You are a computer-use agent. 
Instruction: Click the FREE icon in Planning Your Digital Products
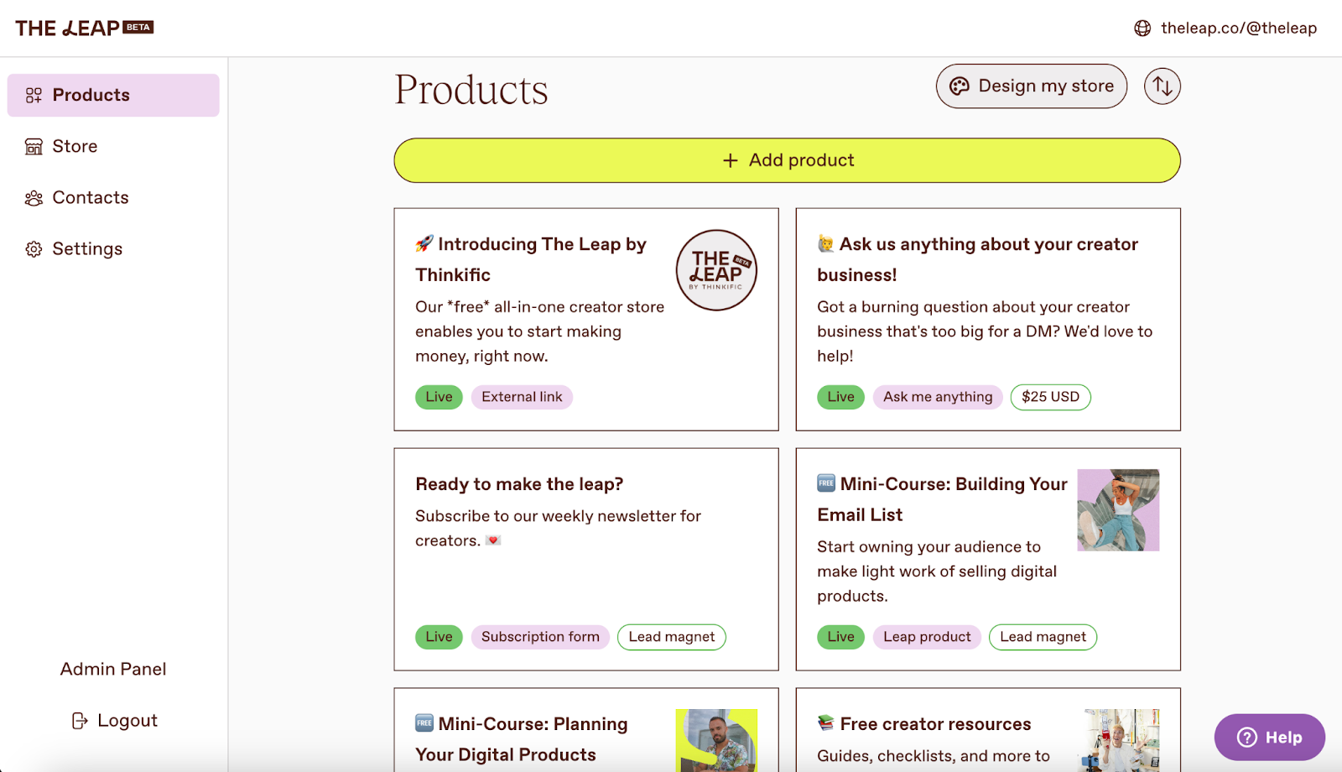tap(424, 723)
